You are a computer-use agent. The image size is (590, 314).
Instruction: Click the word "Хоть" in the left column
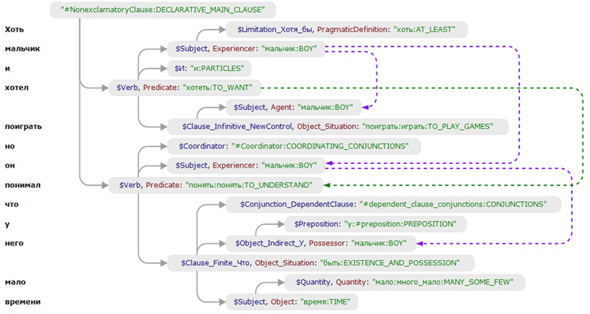point(16,30)
